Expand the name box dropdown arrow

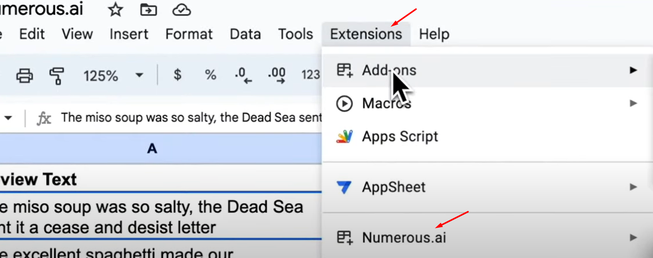pos(8,118)
